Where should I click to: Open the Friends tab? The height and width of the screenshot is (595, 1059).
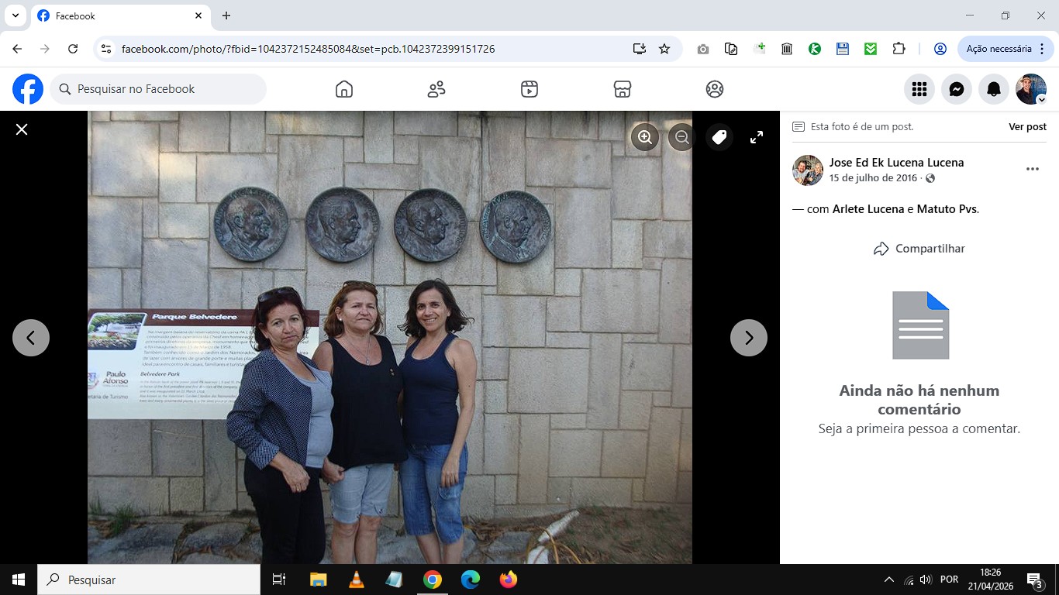click(x=436, y=89)
